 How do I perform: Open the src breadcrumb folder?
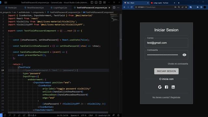tap(15, 12)
